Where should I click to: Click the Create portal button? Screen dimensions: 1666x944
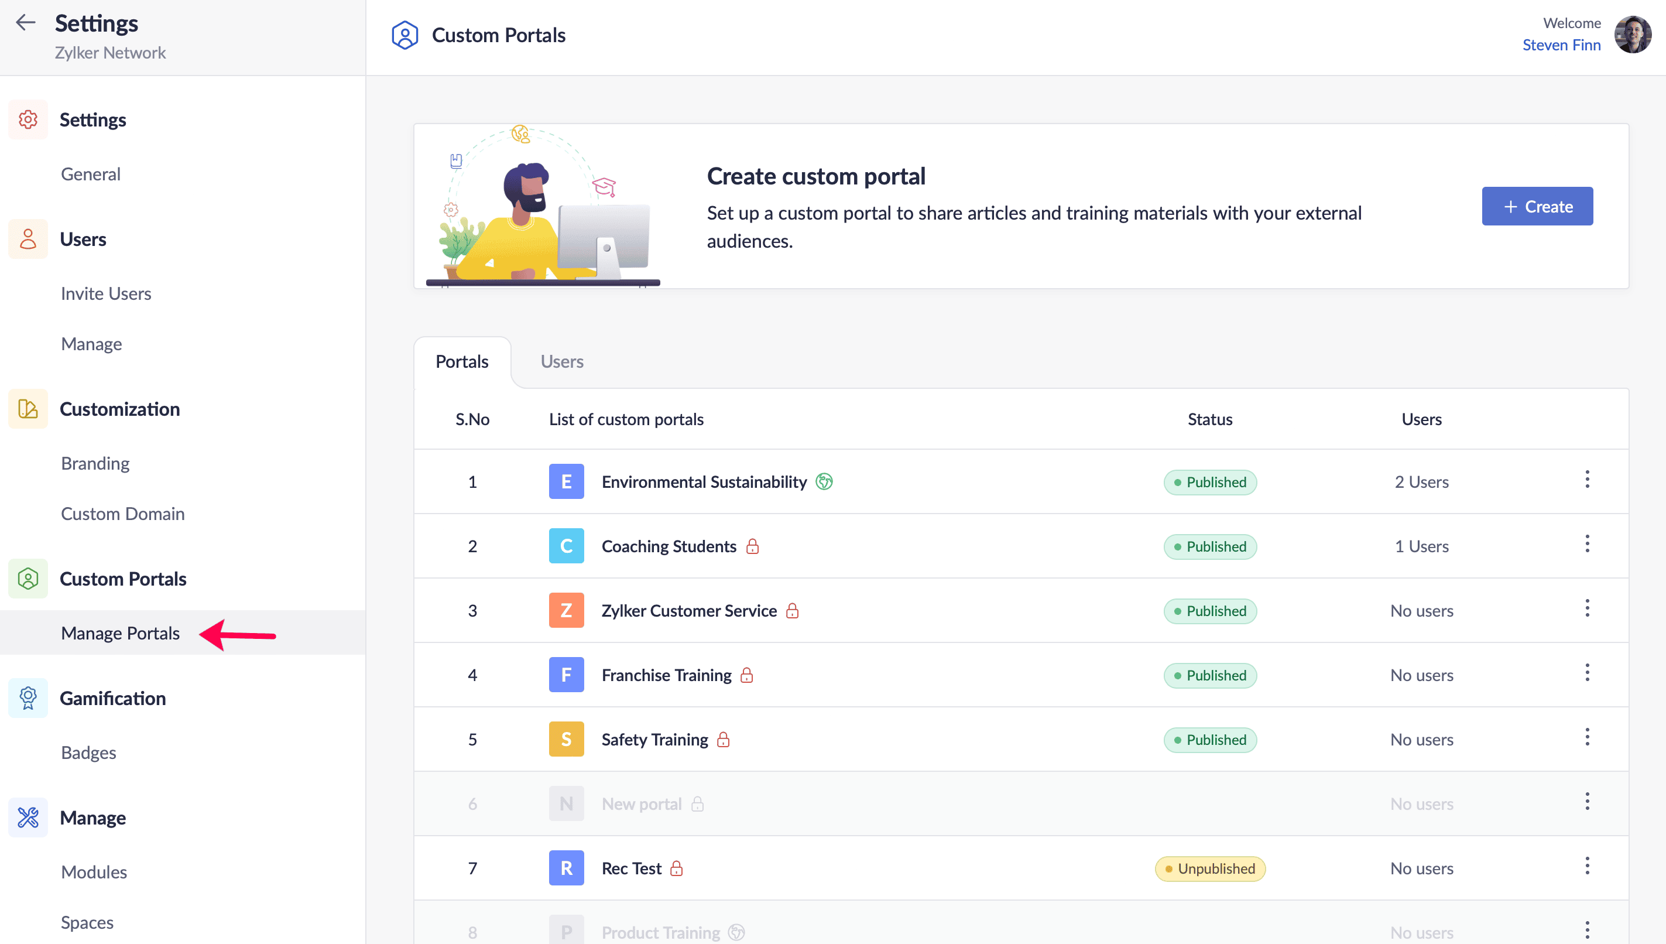tap(1537, 206)
